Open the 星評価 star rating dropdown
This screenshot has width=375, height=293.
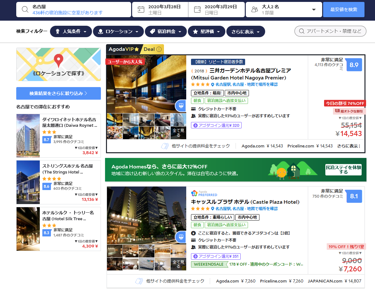coord(206,31)
